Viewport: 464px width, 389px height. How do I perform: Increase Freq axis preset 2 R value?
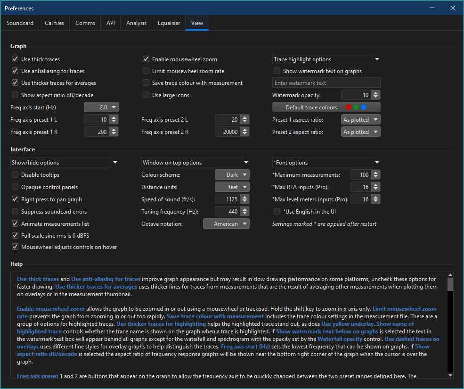point(244,130)
